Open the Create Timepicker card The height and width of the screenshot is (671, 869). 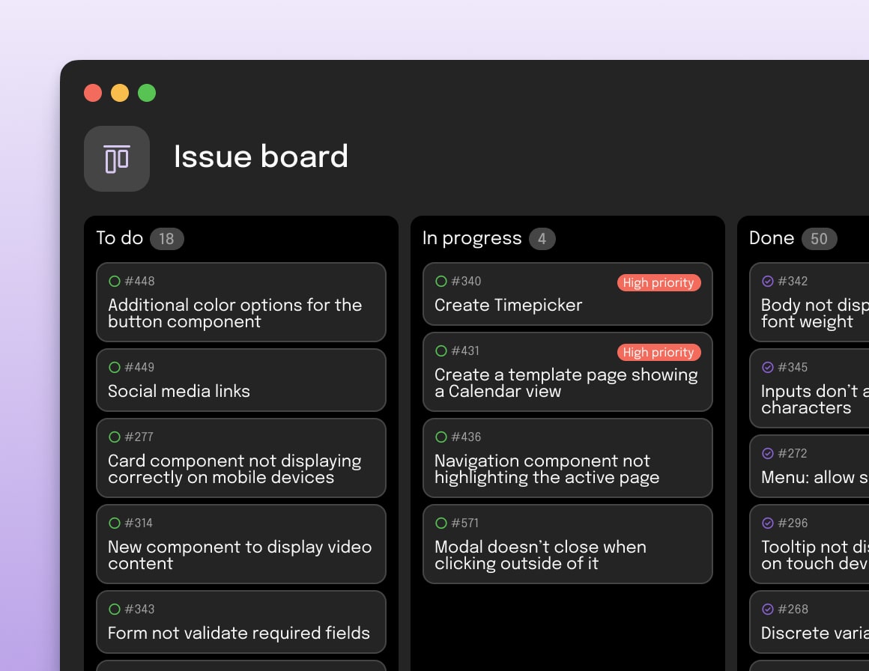coord(567,294)
